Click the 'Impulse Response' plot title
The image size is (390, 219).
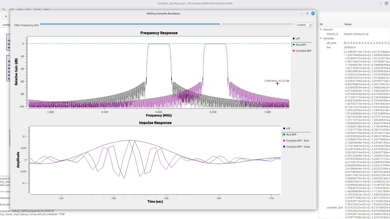pyautogui.click(x=155, y=123)
